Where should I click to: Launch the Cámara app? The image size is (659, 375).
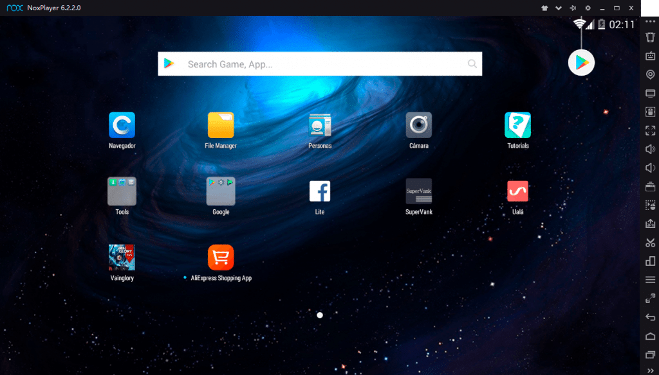click(x=418, y=125)
